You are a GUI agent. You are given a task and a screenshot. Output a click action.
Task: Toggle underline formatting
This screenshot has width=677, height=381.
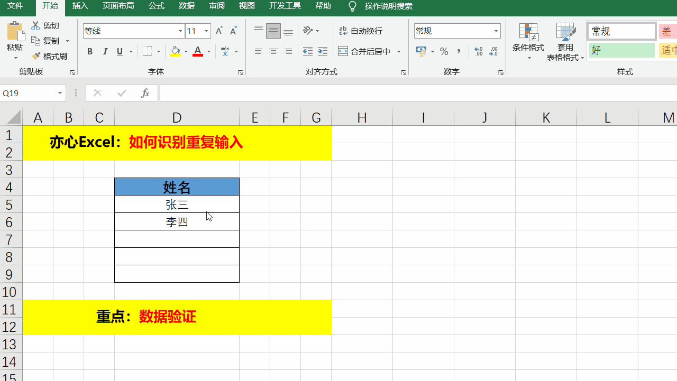(120, 51)
